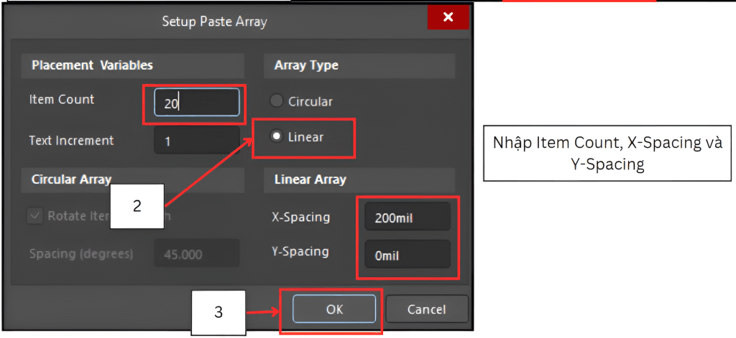The width and height of the screenshot is (736, 338).
Task: Click the Circular Array section header
Action: pyautogui.click(x=71, y=179)
